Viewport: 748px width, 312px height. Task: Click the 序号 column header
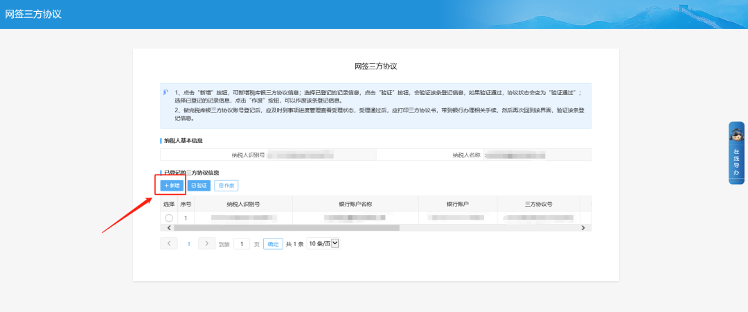pyautogui.click(x=186, y=204)
